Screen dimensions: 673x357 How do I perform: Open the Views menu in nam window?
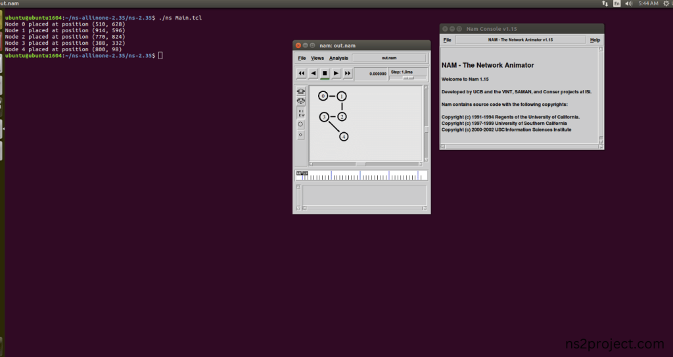click(317, 58)
